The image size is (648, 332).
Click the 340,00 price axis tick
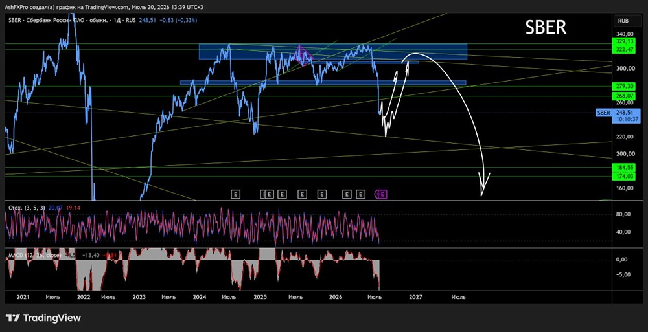[625, 34]
